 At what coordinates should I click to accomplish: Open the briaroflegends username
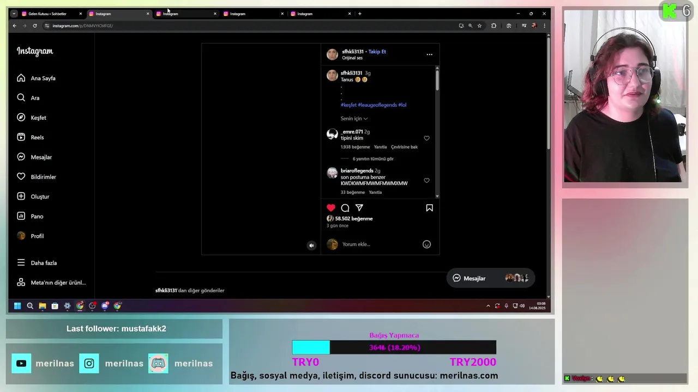coord(357,171)
